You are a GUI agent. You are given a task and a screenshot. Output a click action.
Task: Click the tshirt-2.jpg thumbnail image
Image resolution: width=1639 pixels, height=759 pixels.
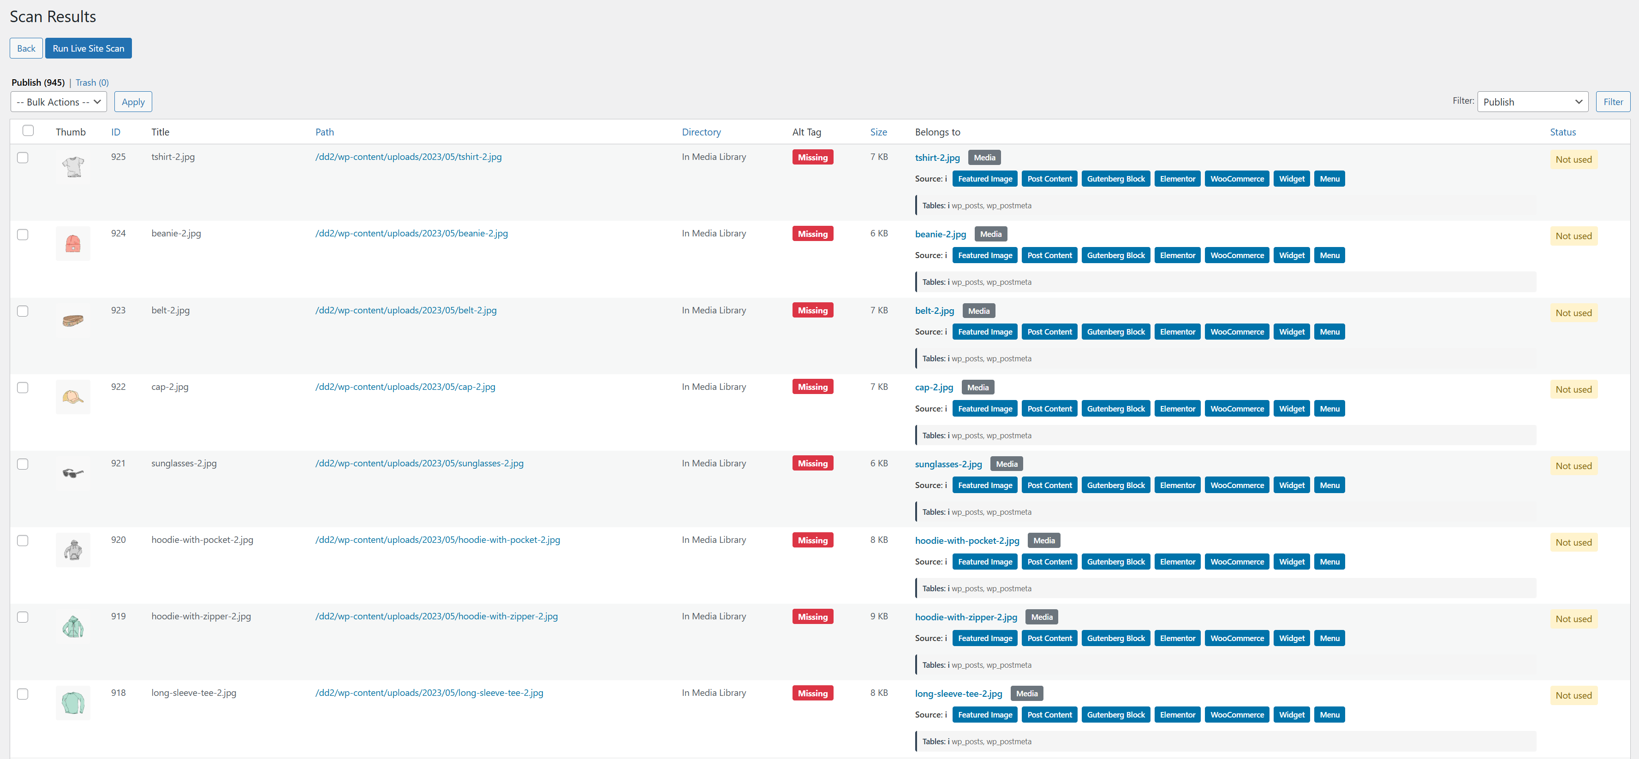point(73,166)
